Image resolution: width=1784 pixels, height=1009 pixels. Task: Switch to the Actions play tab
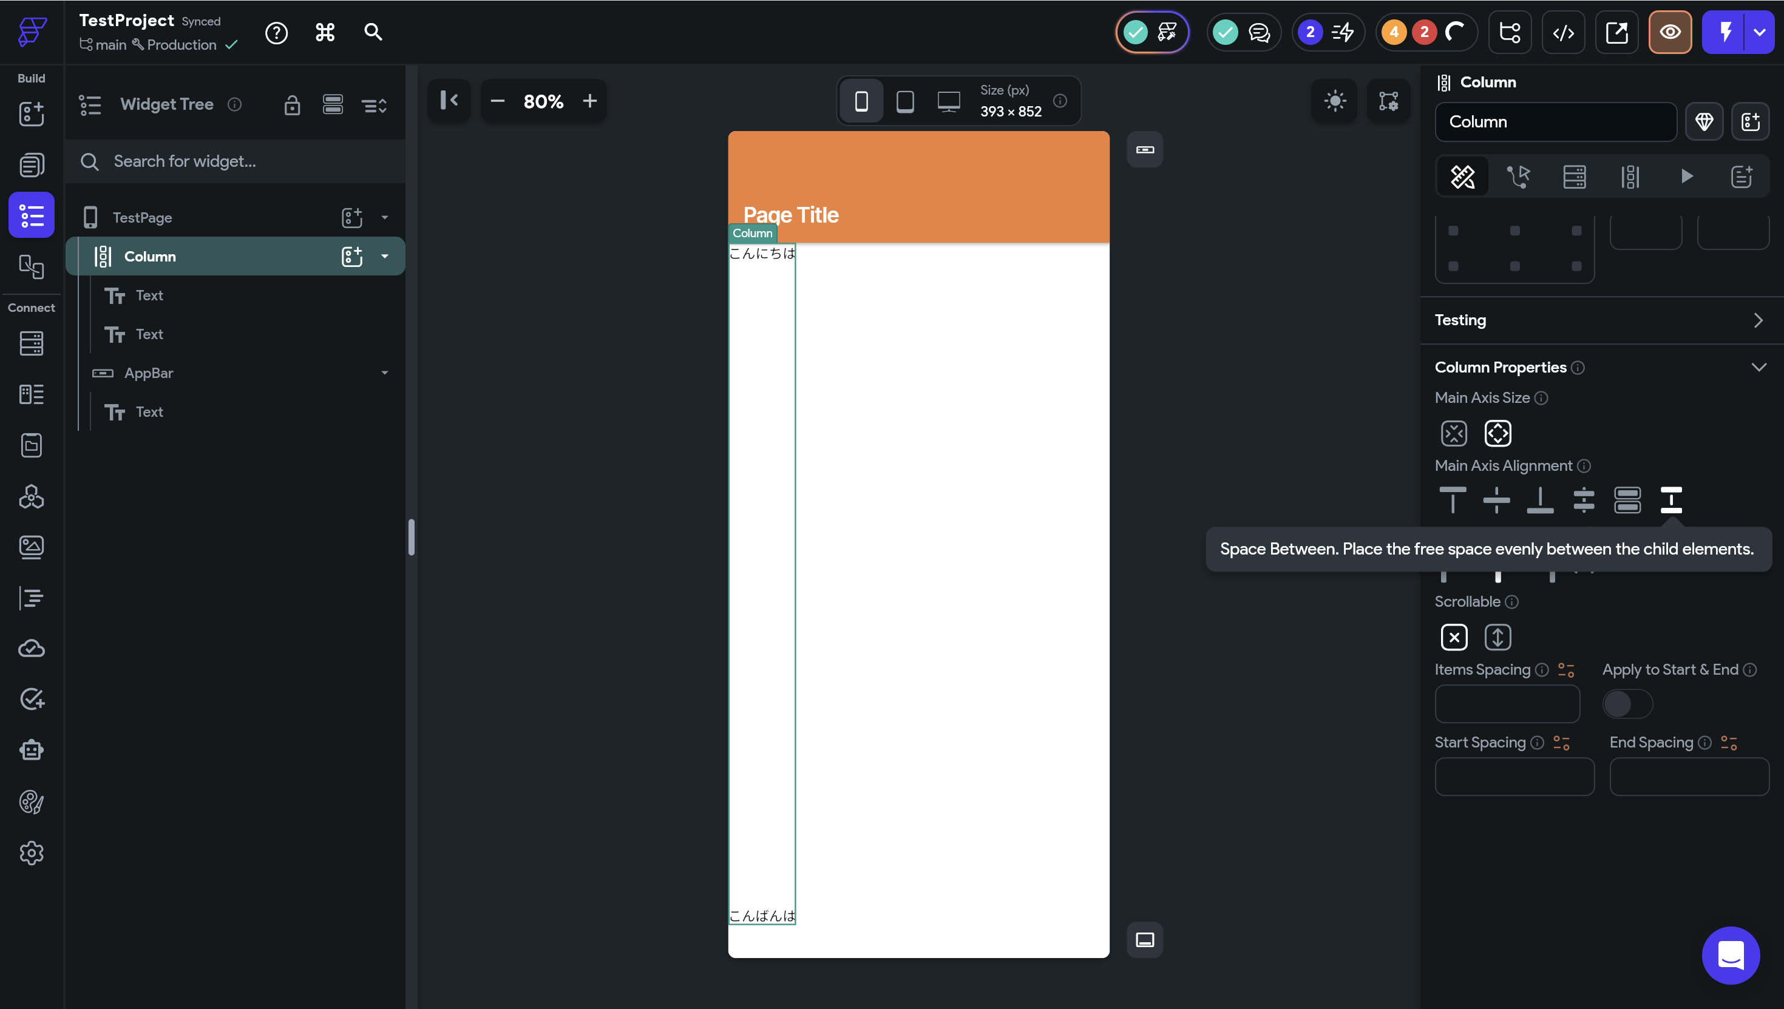tap(1686, 177)
